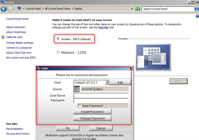Click the display preview thumbnail
The width and height of the screenshot is (199, 140).
153,57
